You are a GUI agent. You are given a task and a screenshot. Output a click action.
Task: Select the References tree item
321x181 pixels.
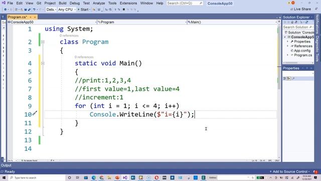click(303, 46)
